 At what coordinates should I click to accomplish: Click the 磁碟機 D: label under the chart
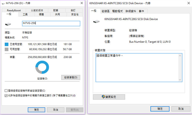tap(42, 79)
